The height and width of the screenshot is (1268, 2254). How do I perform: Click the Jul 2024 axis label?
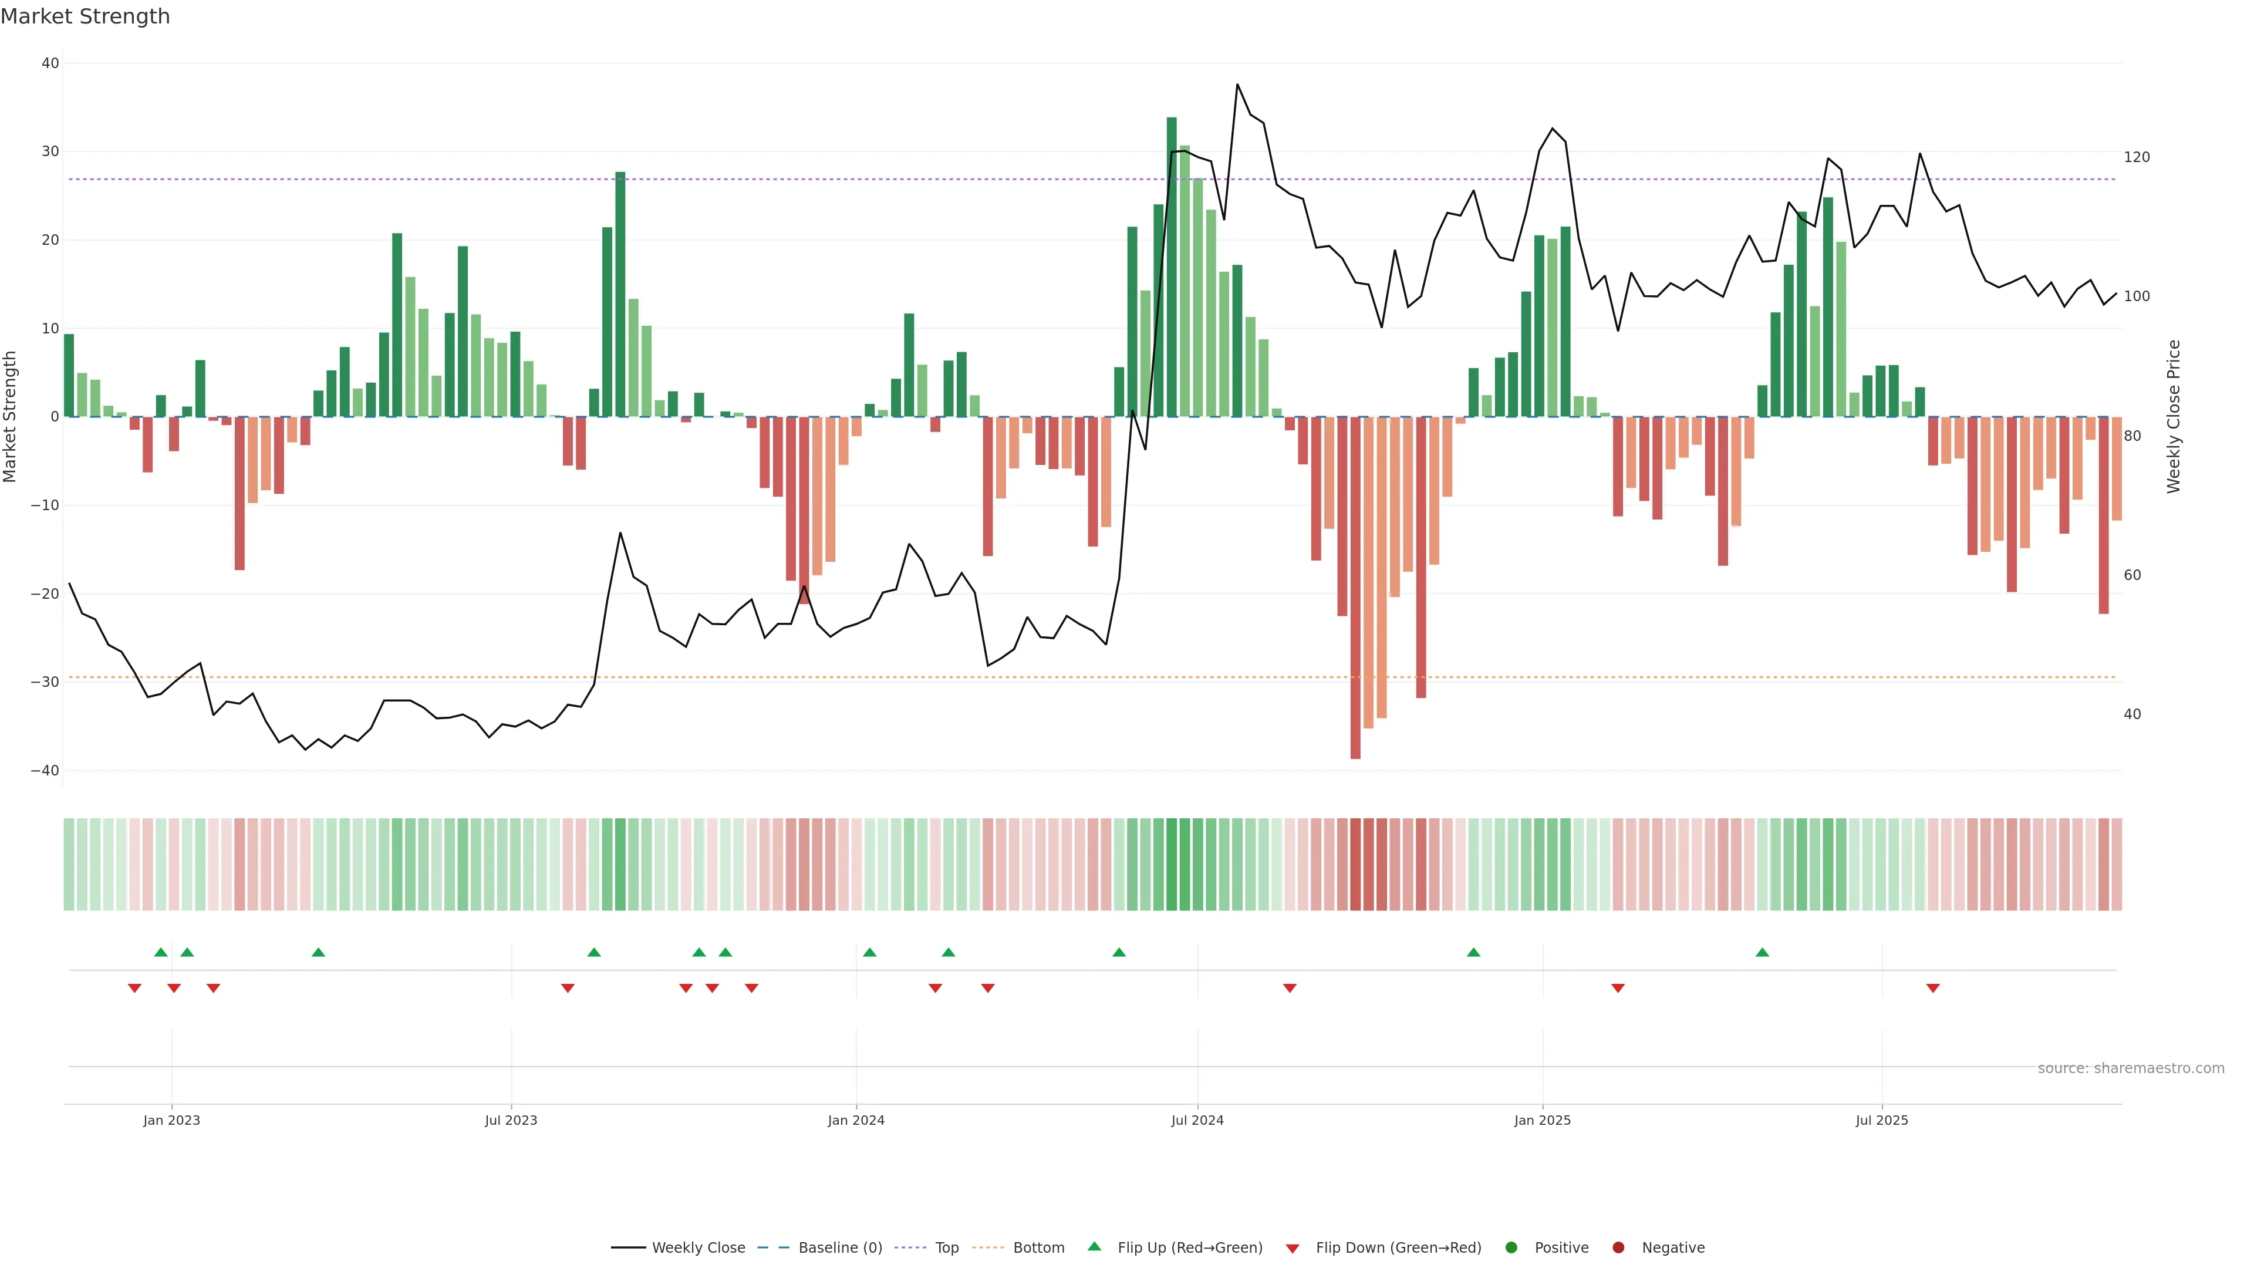coord(1197,1120)
